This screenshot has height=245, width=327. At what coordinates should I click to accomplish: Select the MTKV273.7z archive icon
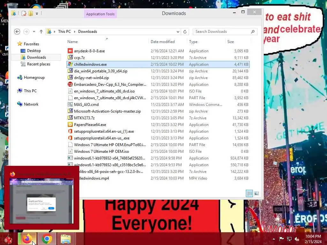point(70,118)
